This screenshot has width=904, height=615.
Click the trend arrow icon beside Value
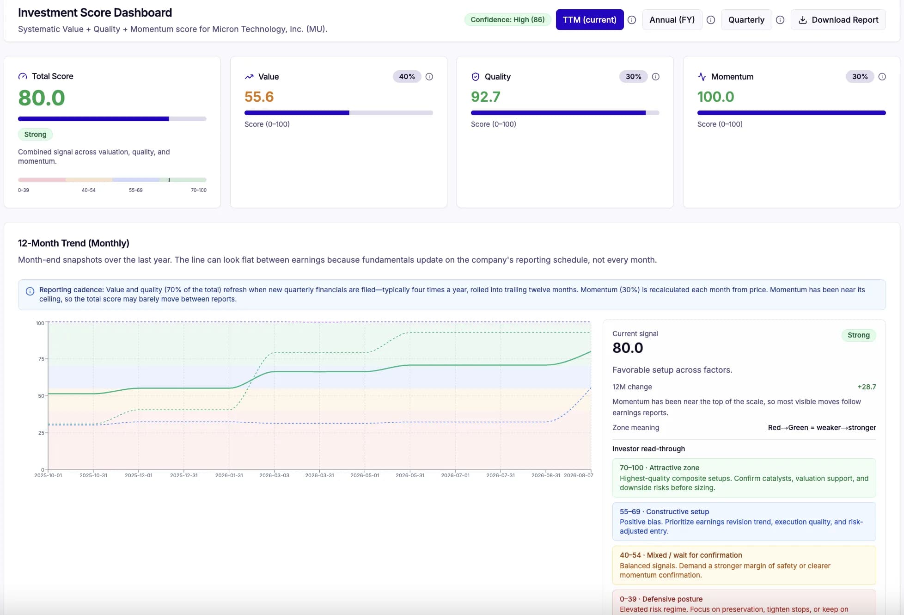pyautogui.click(x=249, y=77)
